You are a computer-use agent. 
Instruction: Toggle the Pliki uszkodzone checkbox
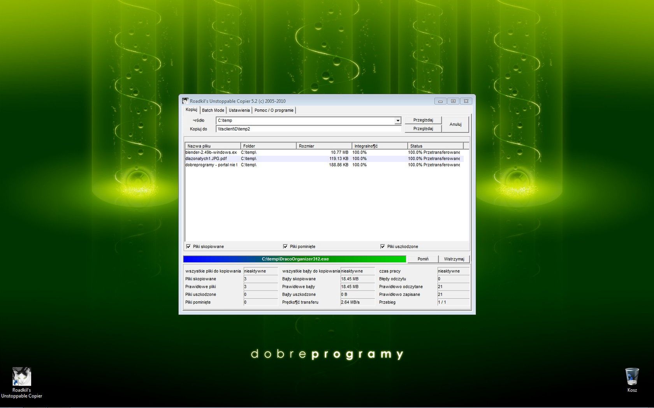coord(383,246)
